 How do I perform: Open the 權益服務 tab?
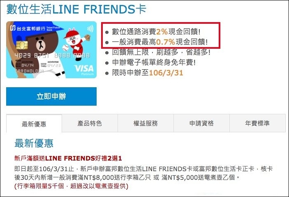(146, 123)
